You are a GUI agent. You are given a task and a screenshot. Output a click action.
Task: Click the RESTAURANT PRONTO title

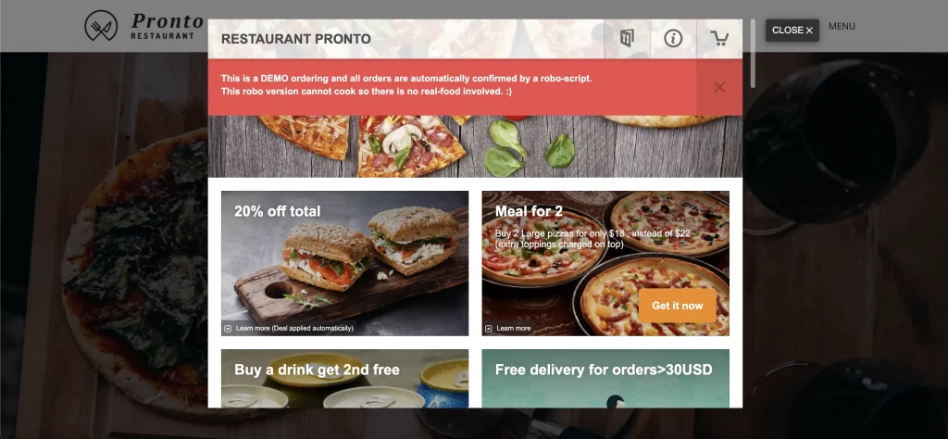coord(295,39)
